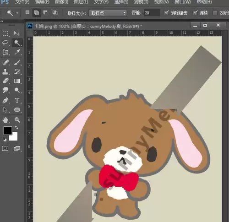Toggle the contiguous (连续) checkbox
Viewport: 229px width, 222px height.
coord(195,12)
